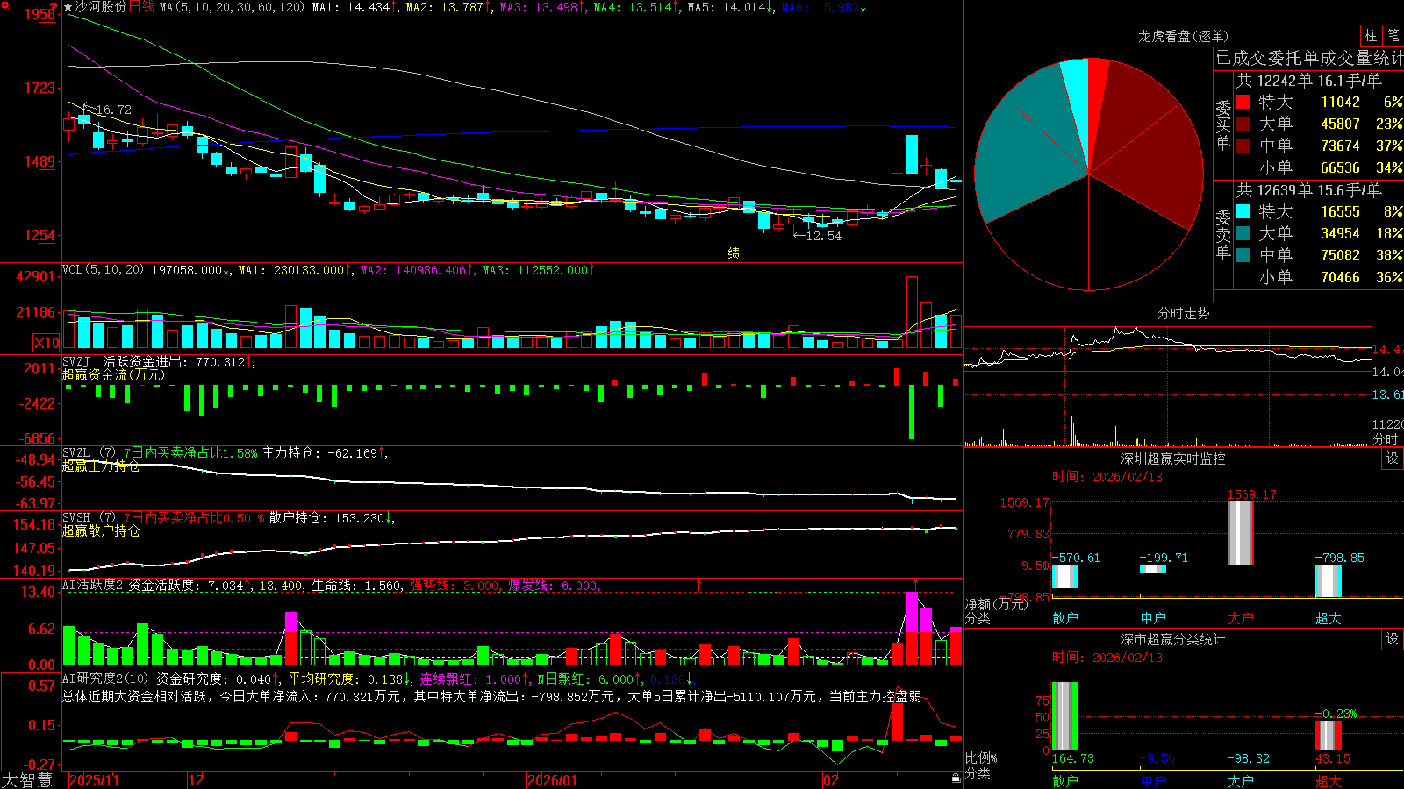Click the 深圳超赢实时监控 panel title

1172,458
